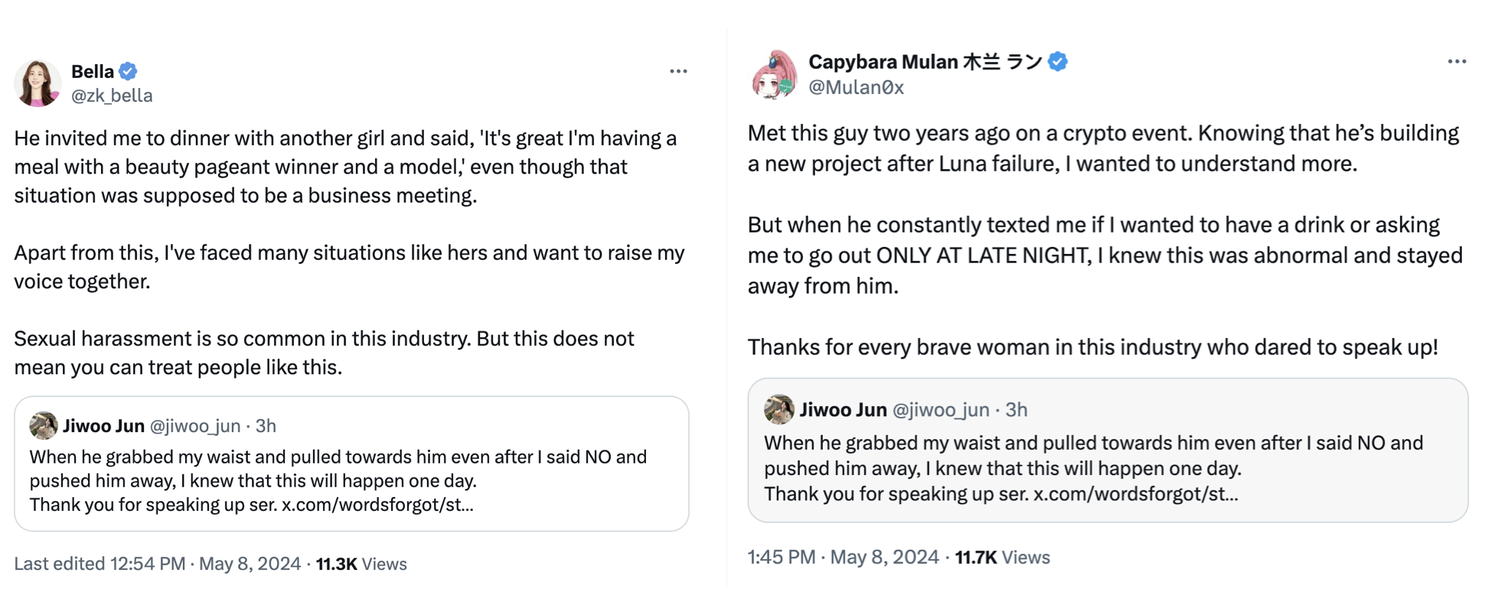Image resolution: width=1488 pixels, height=592 pixels.
Task: Click Jiwoo Jun avatar in Bella's quoted tweet
Action: (44, 425)
